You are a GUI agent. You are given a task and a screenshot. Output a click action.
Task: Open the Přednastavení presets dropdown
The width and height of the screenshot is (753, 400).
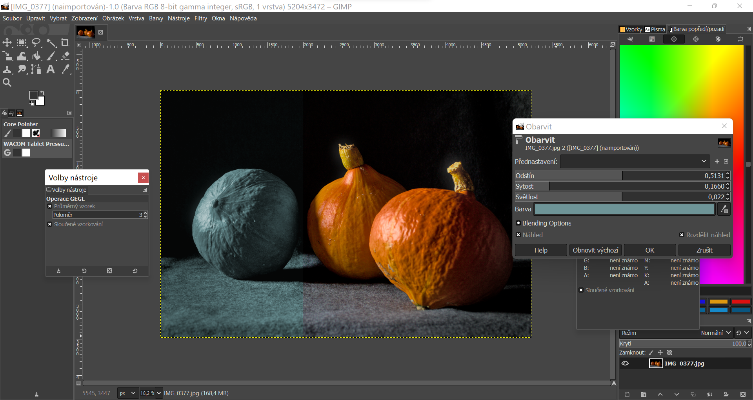(x=635, y=162)
